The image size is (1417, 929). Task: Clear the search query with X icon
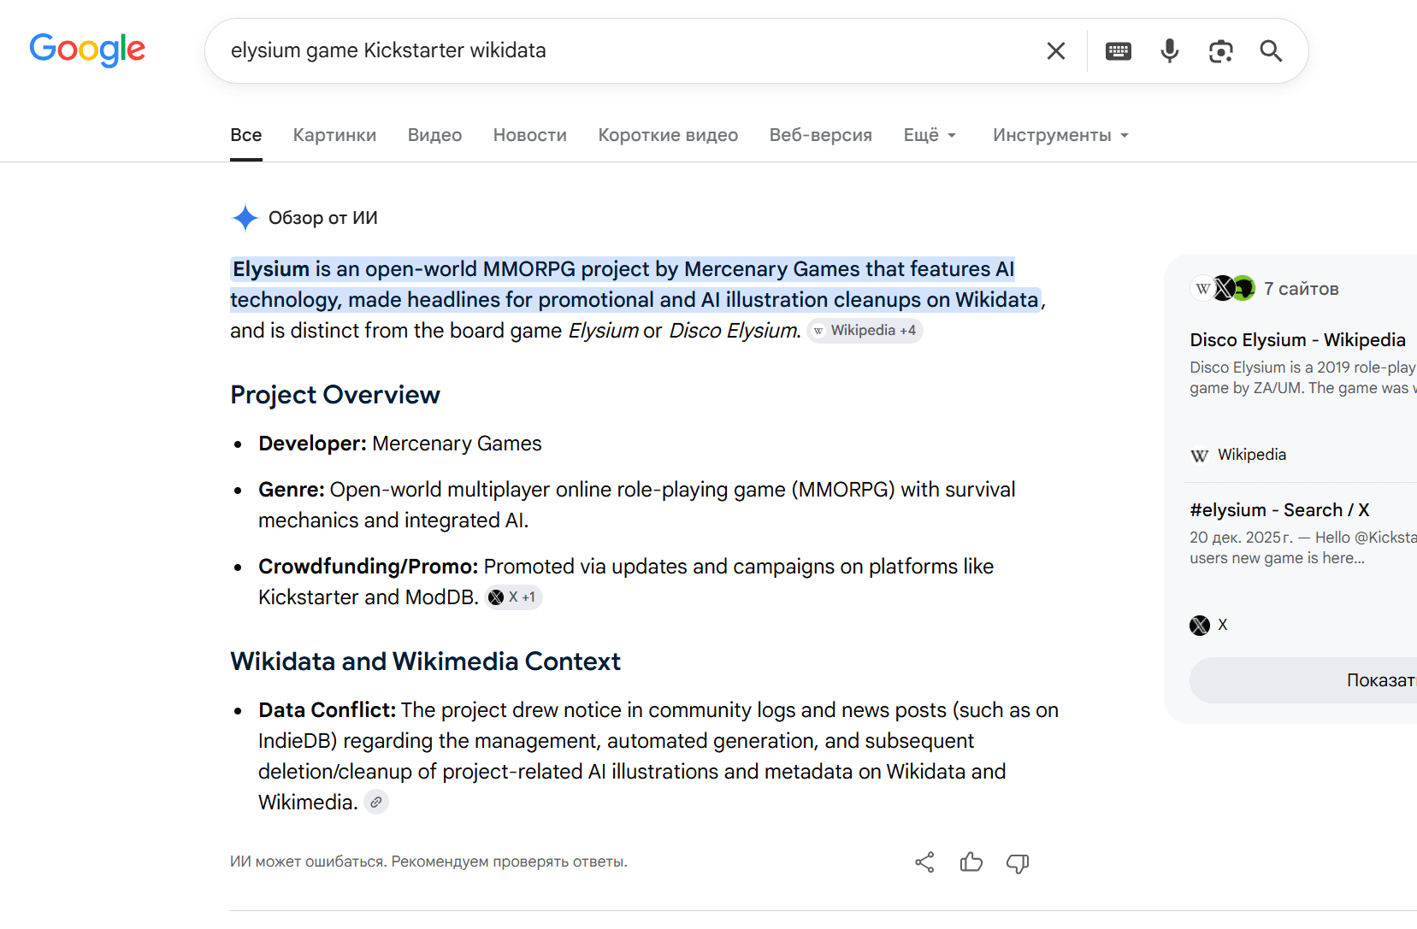click(x=1056, y=50)
